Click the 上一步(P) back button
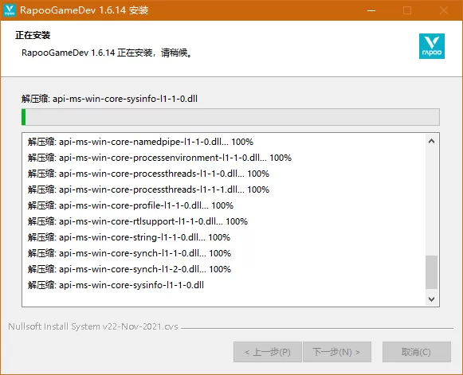The height and width of the screenshot is (375, 463). [268, 352]
